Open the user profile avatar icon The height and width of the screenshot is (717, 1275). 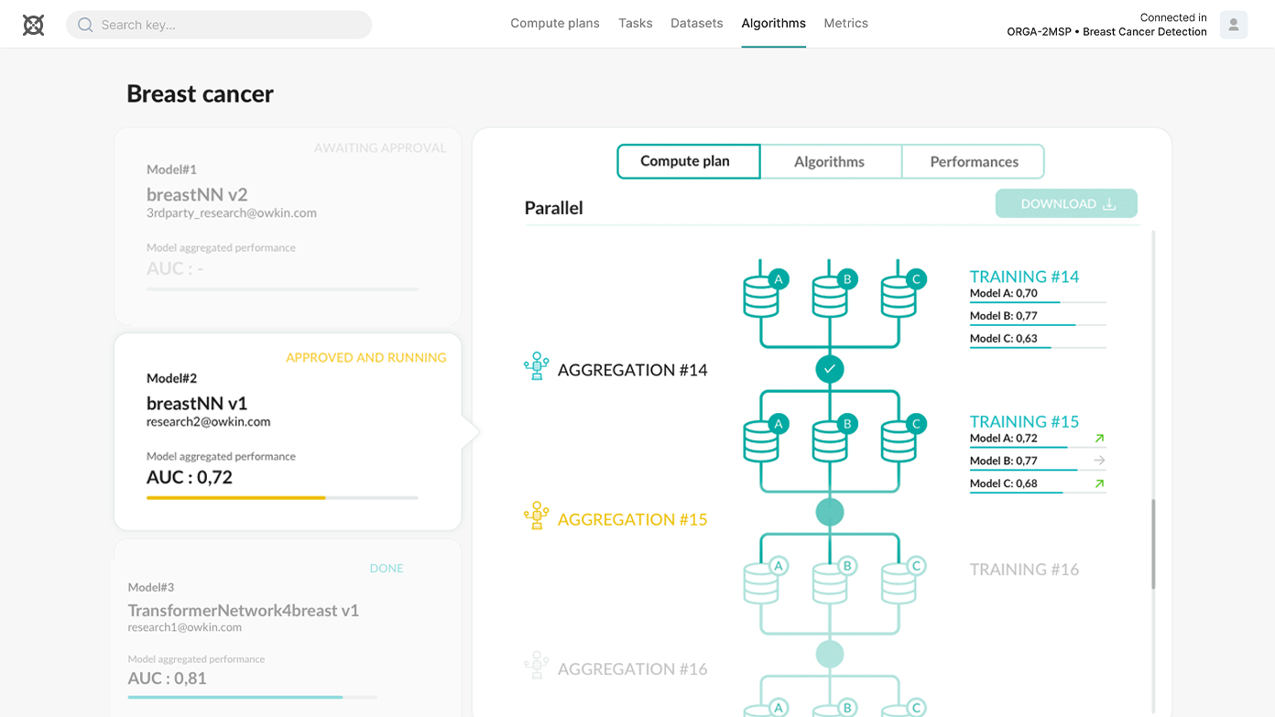coord(1234,25)
